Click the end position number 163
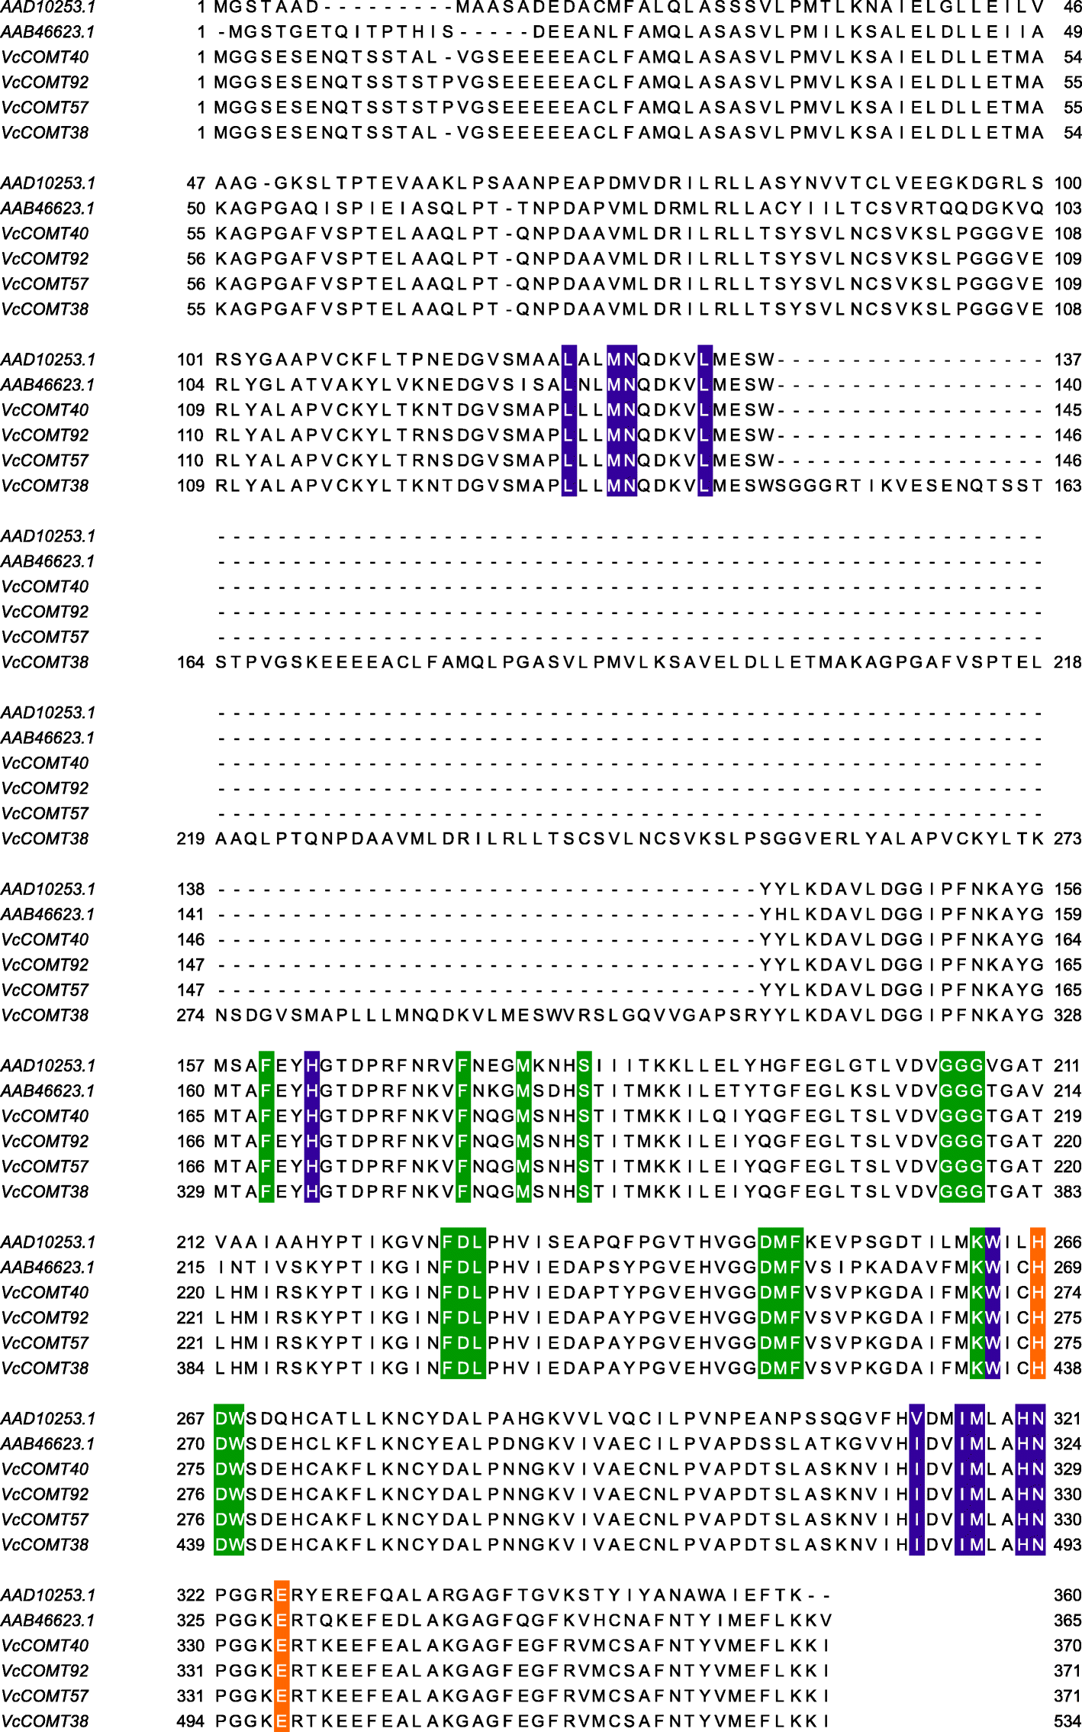The height and width of the screenshot is (1732, 1082). (x=1068, y=486)
